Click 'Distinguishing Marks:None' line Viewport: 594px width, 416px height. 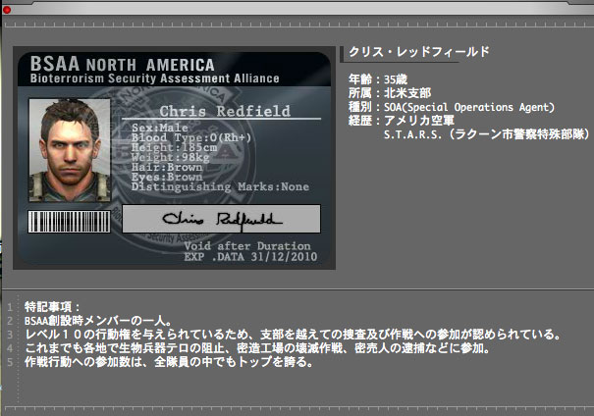coord(220,186)
